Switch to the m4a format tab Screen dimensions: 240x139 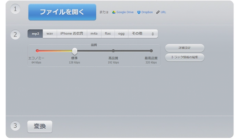pyautogui.click(x=94, y=34)
